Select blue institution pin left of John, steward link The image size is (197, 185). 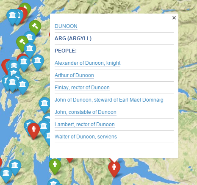pyautogui.click(x=44, y=105)
